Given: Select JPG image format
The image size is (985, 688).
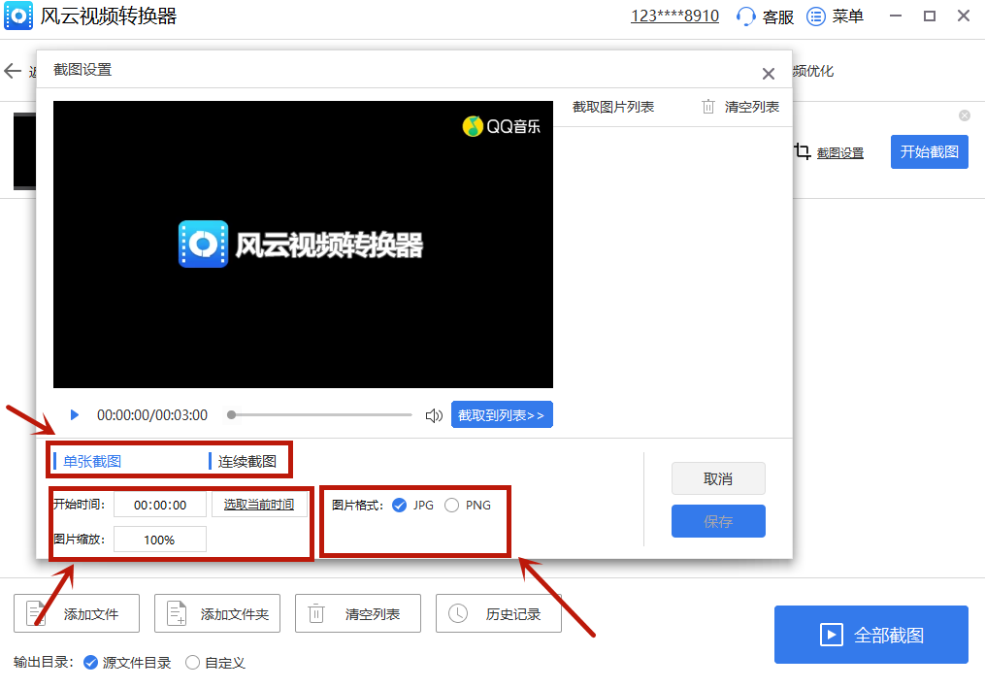Looking at the screenshot, I should pyautogui.click(x=399, y=506).
